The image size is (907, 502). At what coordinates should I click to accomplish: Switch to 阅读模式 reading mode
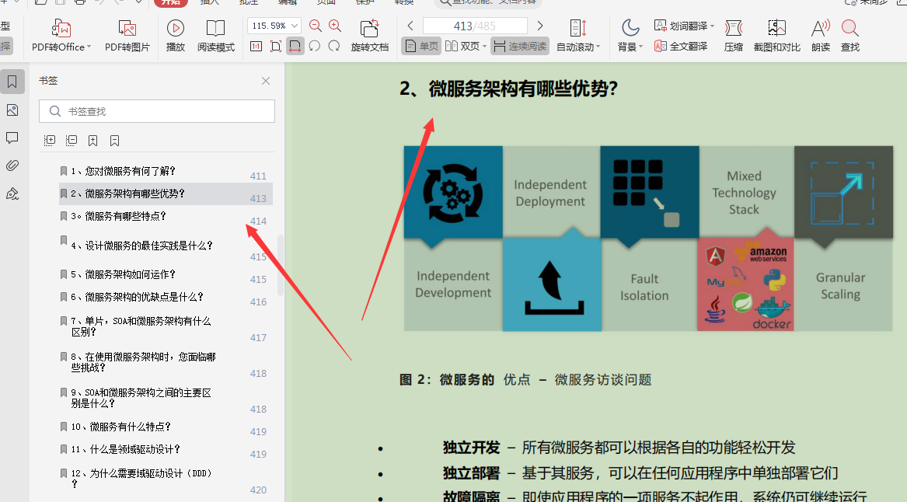[x=216, y=35]
